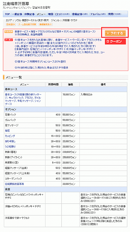Click the メニュー一覧 heading
The image size is (130, 232).
pyautogui.click(x=14, y=77)
